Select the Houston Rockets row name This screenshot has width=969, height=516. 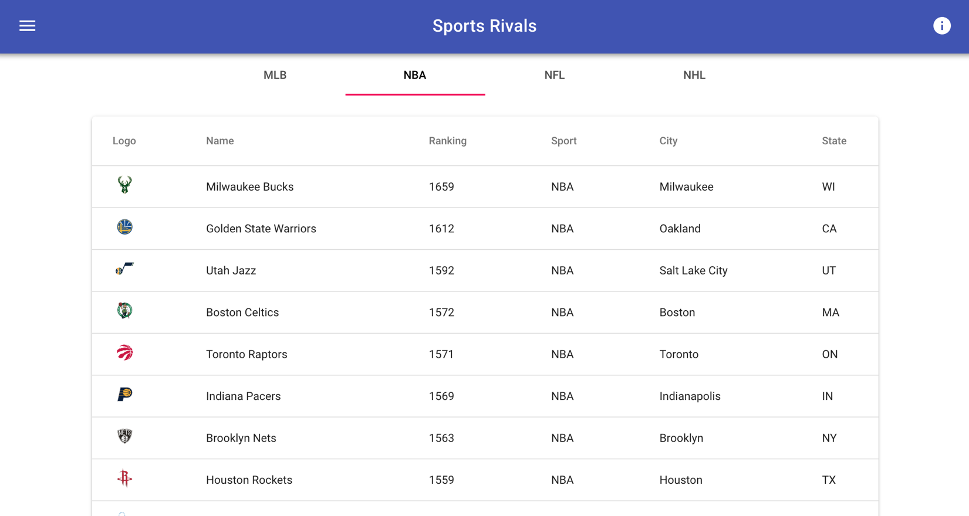[249, 480]
